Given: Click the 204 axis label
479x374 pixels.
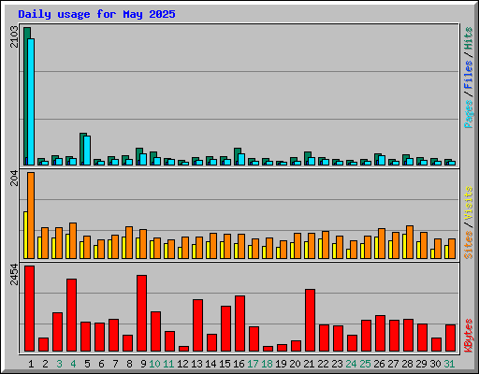Looking at the screenshot, I should (x=14, y=179).
